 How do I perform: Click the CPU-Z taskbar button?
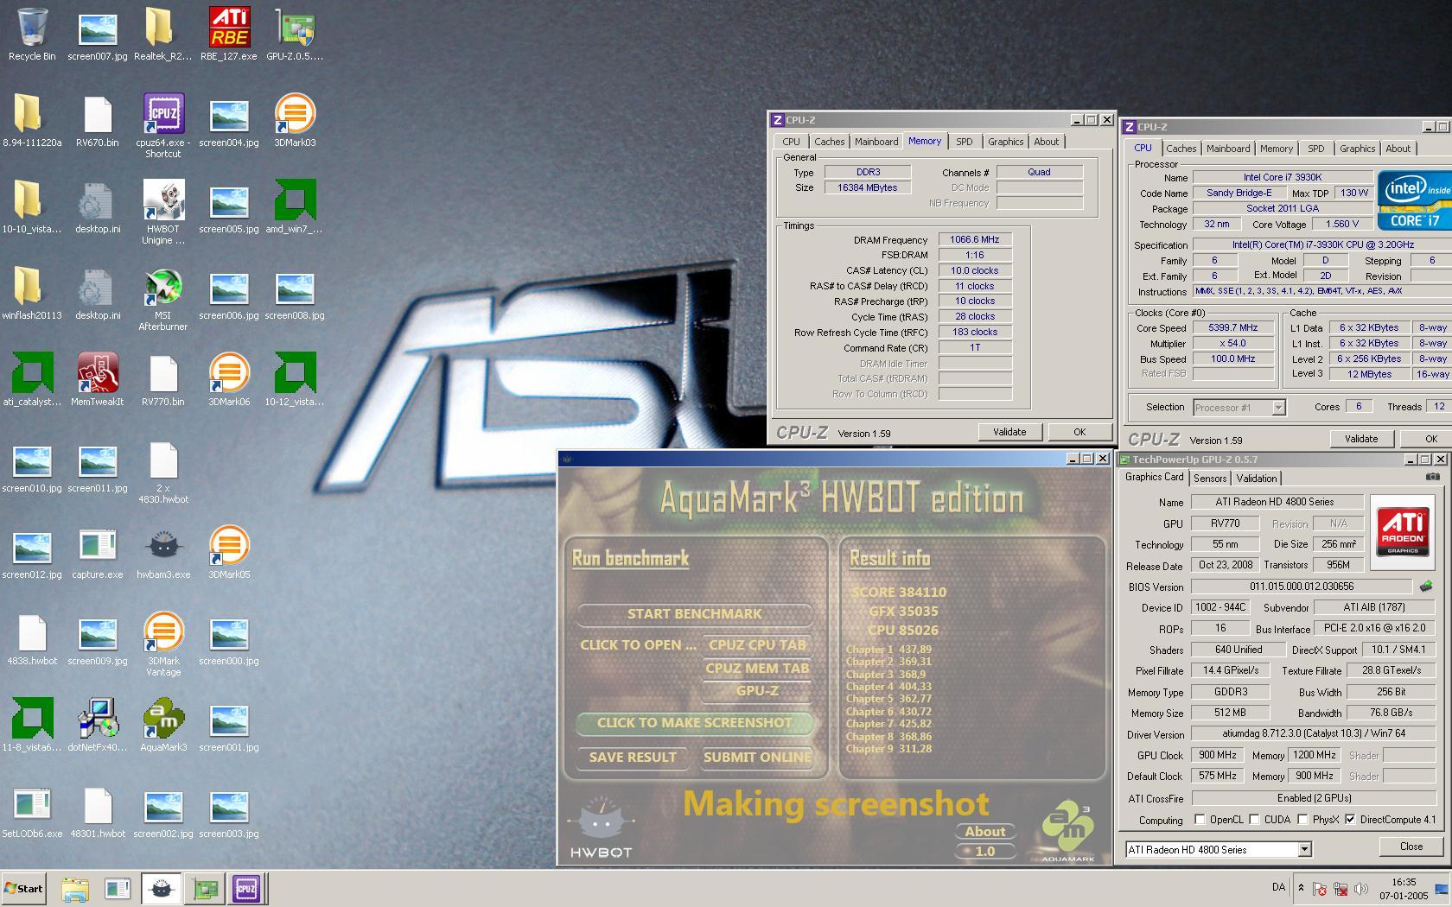click(x=245, y=888)
